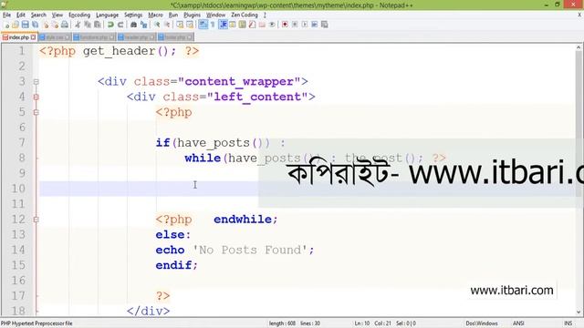The height and width of the screenshot is (328, 584).
Task: Click the Replace toolbar icon
Action: coord(143,25)
